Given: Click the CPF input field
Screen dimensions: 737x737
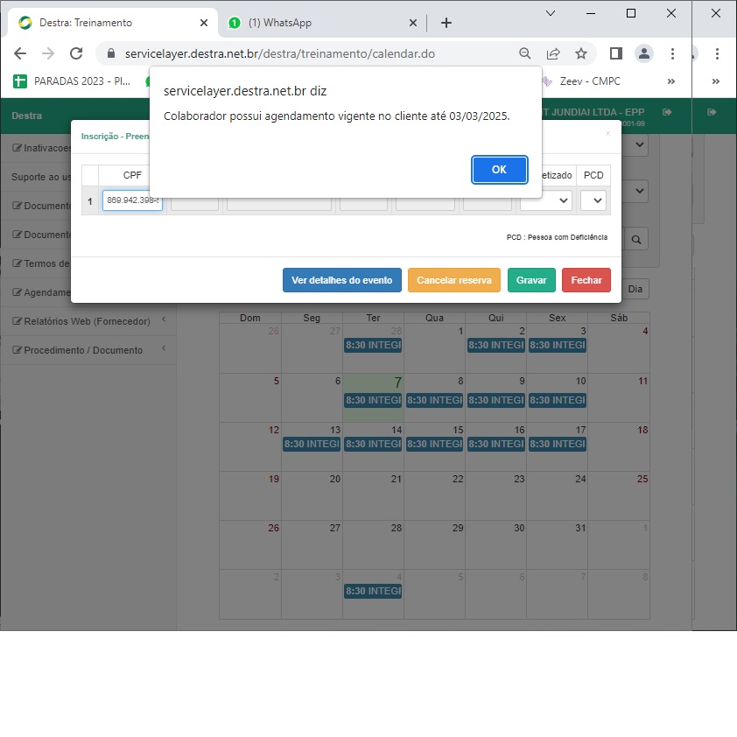Looking at the screenshot, I should click(132, 200).
